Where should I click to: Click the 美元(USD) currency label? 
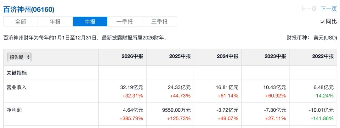[325, 38]
